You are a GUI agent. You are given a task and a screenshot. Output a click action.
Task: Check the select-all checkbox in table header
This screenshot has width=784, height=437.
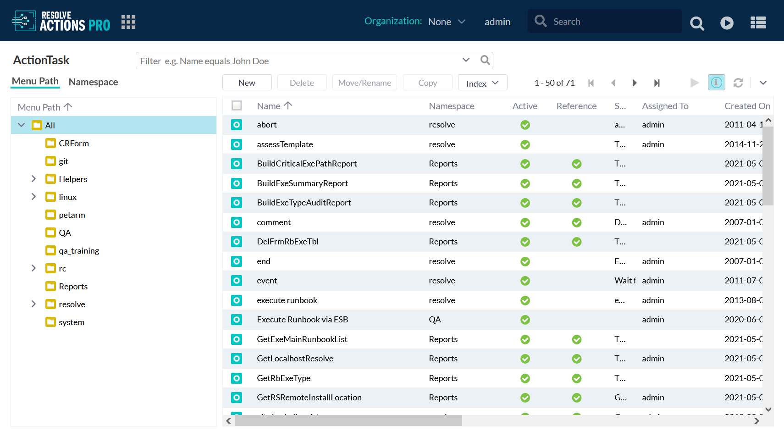[237, 106]
